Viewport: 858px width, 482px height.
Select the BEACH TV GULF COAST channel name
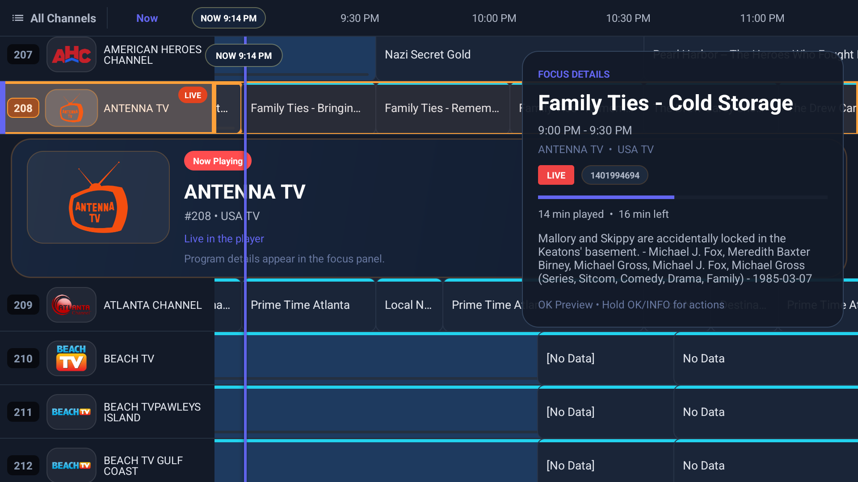(143, 465)
